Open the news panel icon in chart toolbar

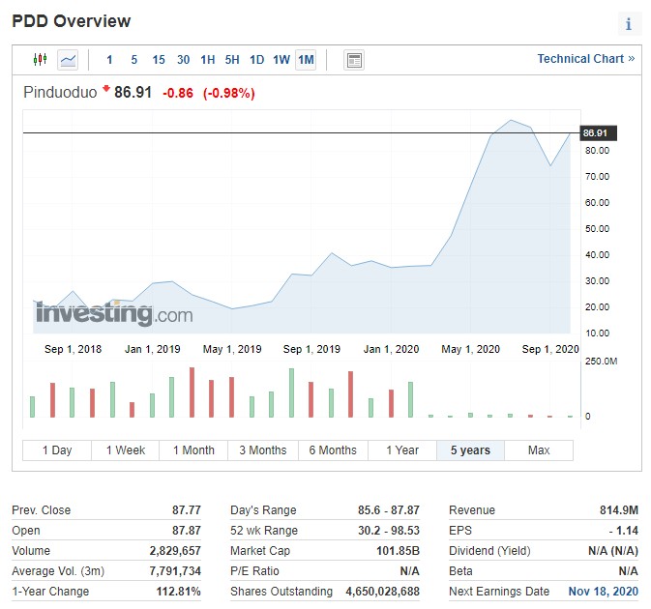tap(354, 60)
